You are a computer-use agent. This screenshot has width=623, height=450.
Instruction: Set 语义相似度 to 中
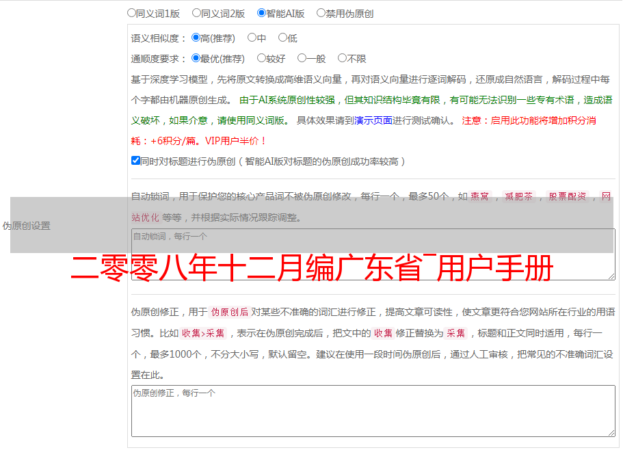point(252,38)
